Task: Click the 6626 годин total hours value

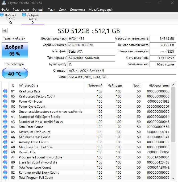Action: point(163,64)
